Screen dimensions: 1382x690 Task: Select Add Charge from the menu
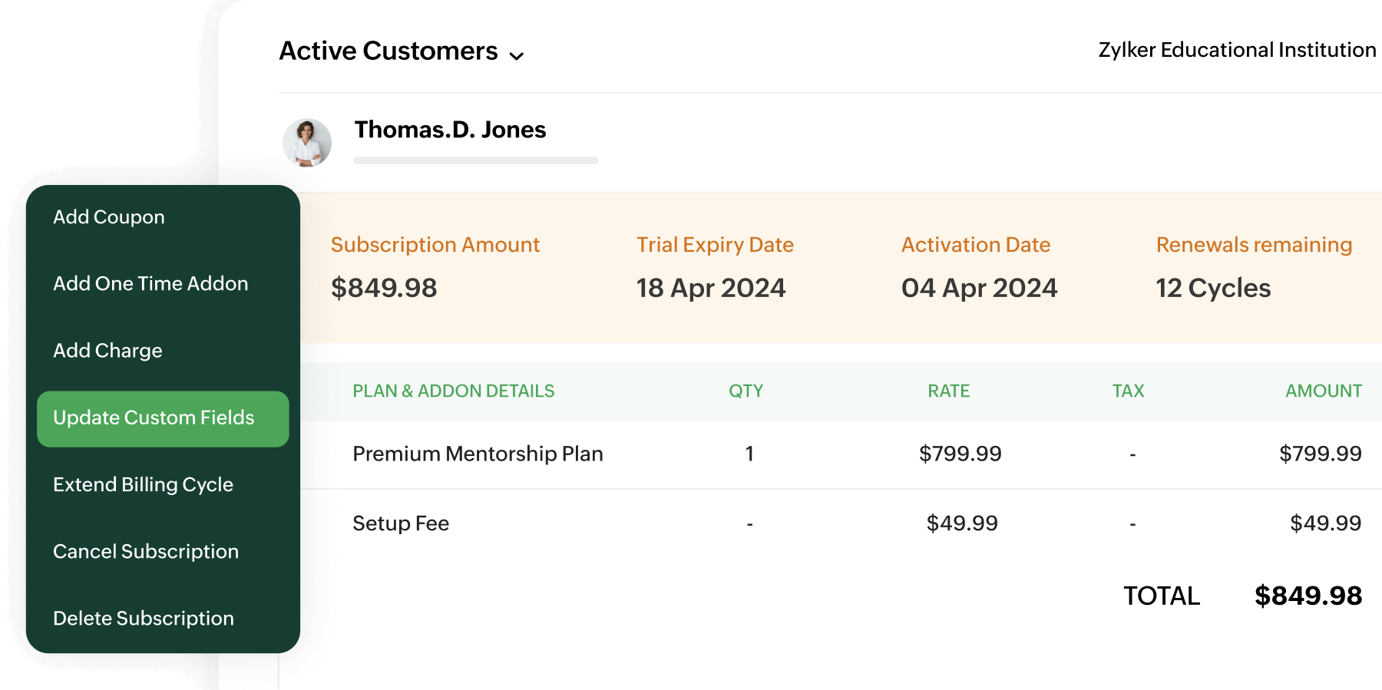click(107, 351)
